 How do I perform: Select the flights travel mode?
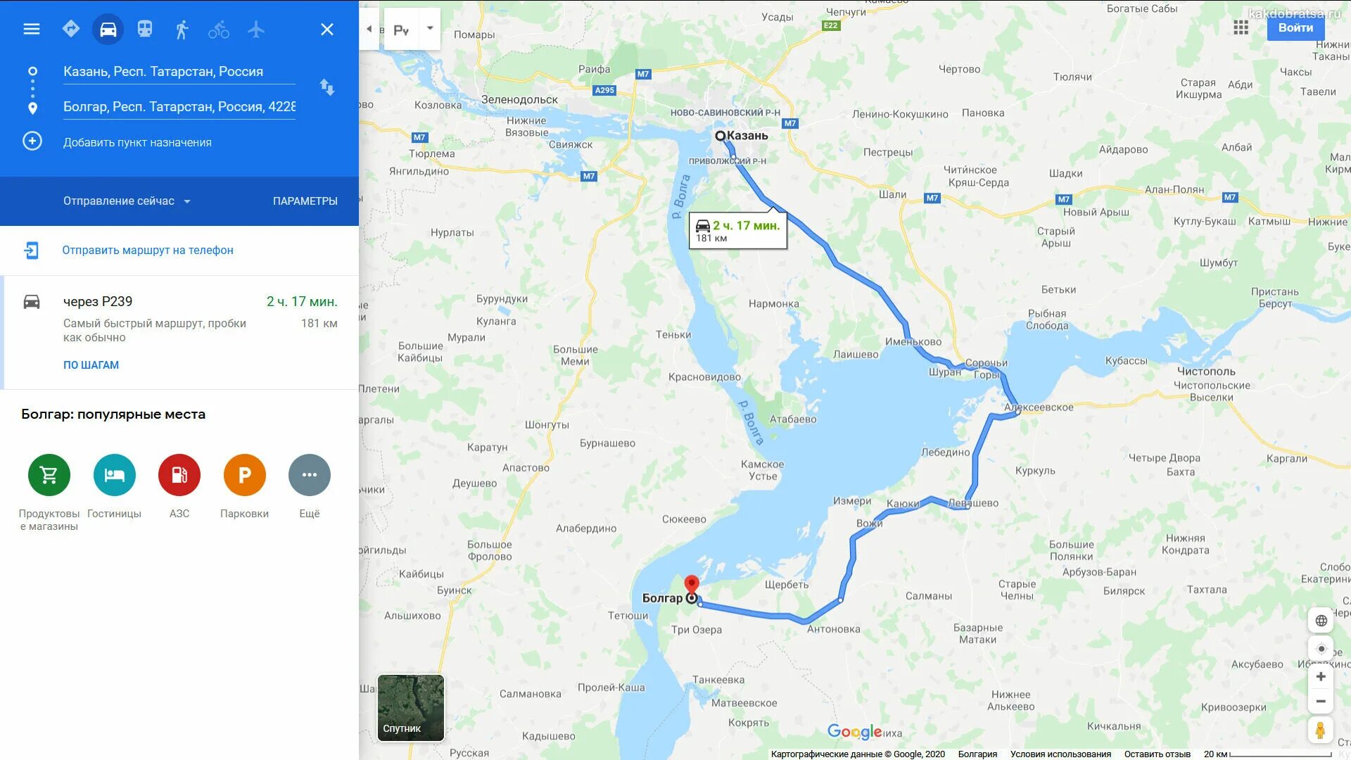(x=256, y=29)
